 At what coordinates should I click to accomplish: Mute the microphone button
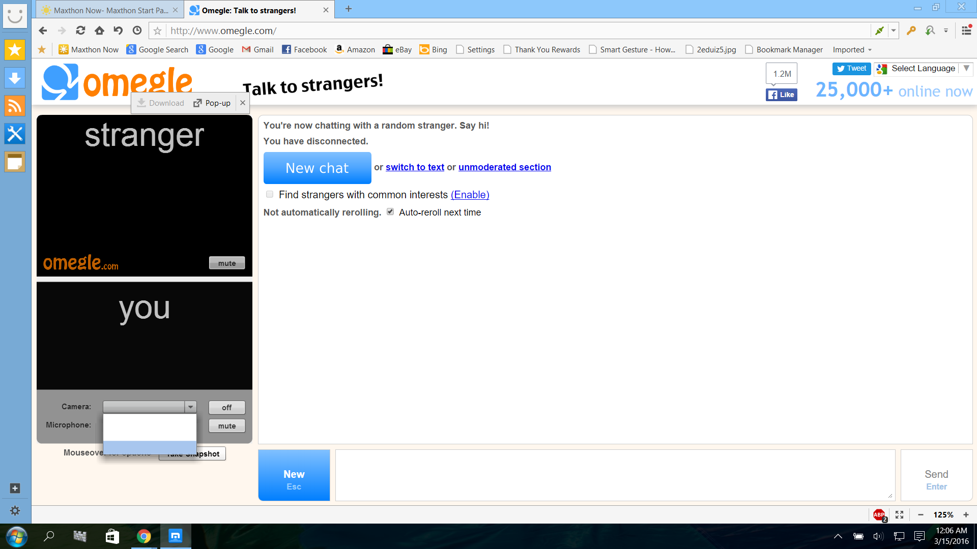(x=227, y=425)
